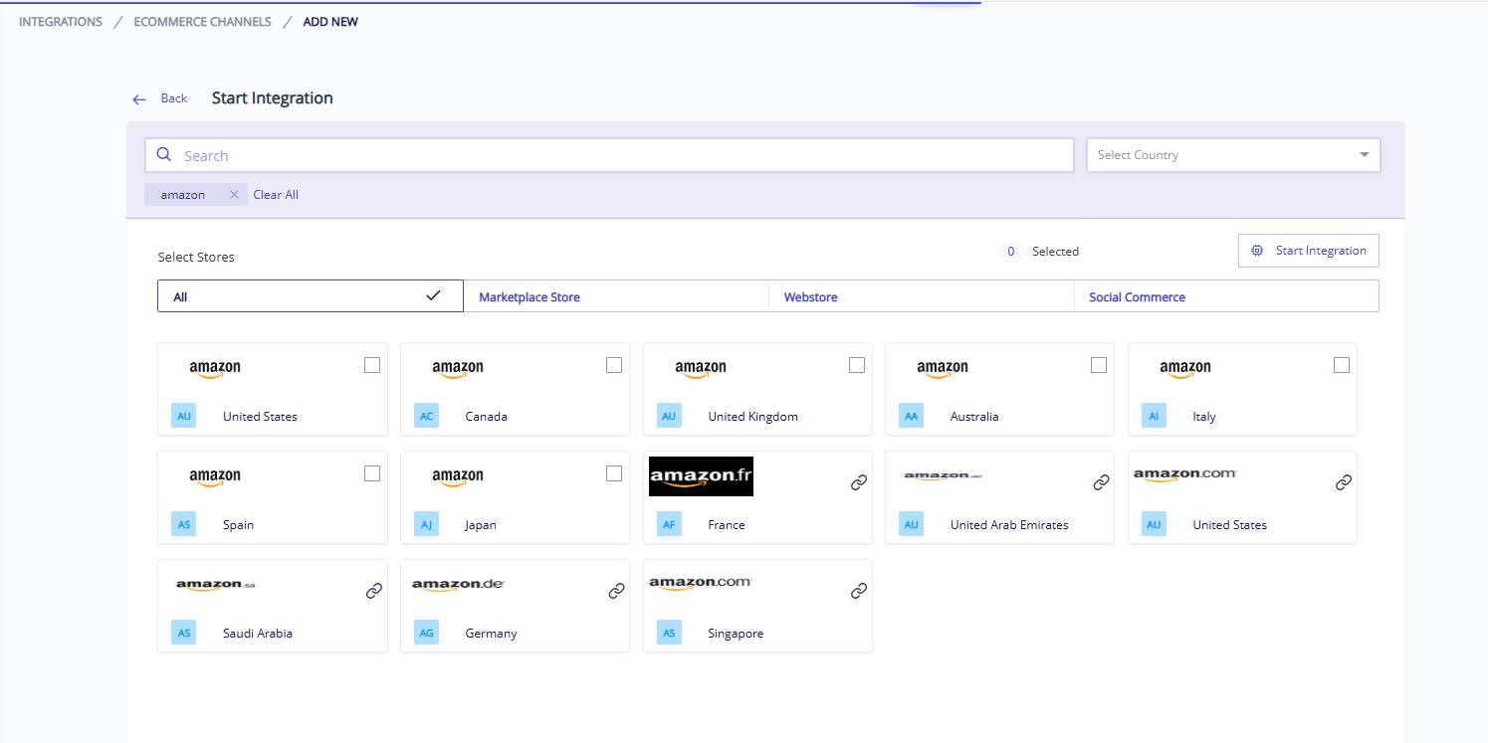Click the United Arab Emirates store name
The height and width of the screenshot is (743, 1488).
tap(1009, 525)
